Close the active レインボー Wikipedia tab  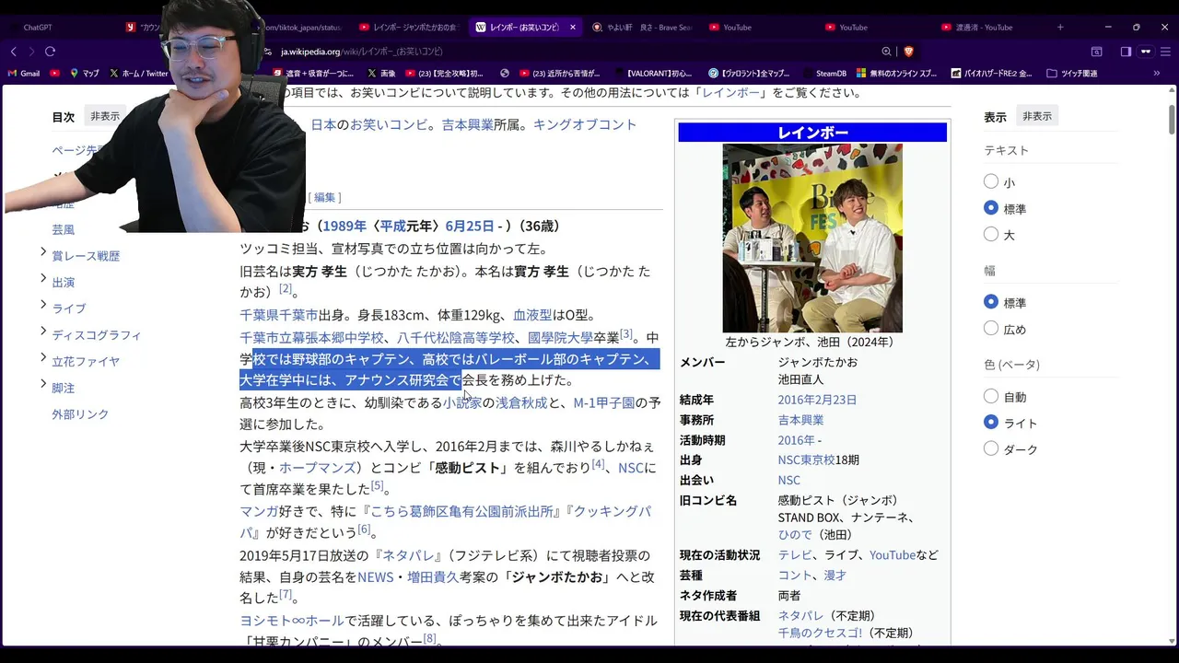(572, 28)
